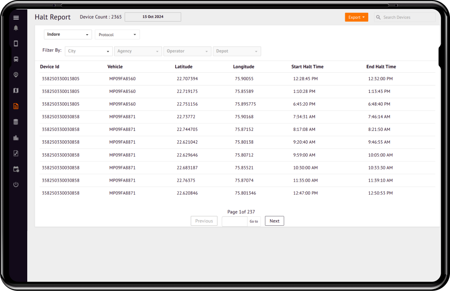Click the orange report document icon
The width and height of the screenshot is (450, 291).
(x=16, y=106)
